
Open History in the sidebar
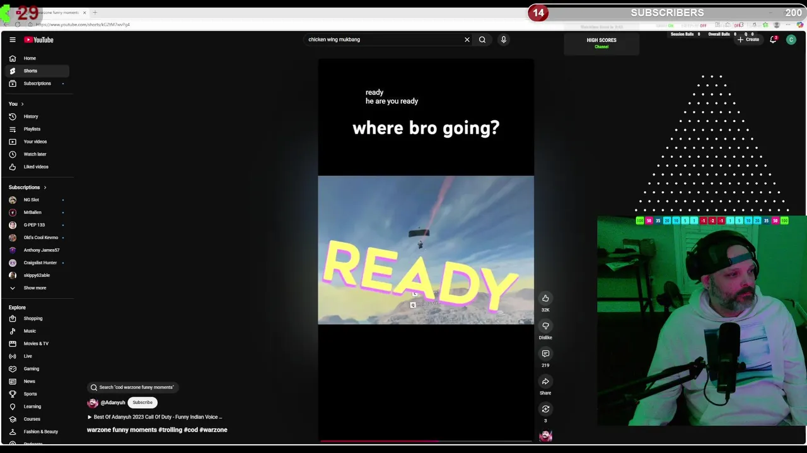pos(38,116)
